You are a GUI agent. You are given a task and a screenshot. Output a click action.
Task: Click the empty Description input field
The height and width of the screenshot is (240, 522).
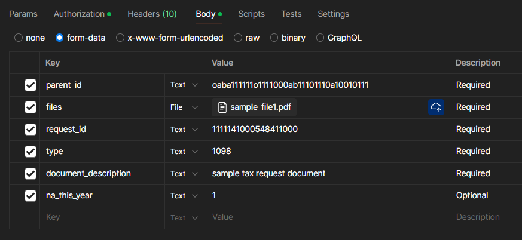click(x=486, y=217)
